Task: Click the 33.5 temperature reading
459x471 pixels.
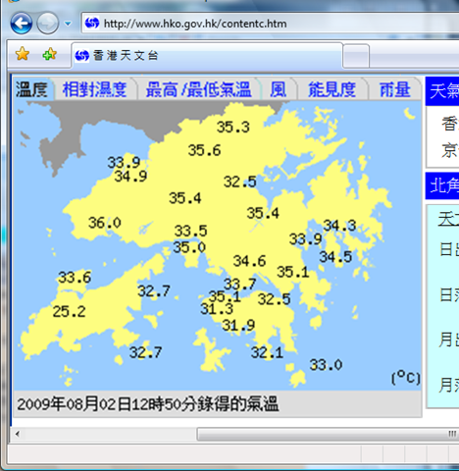Action: [x=190, y=231]
